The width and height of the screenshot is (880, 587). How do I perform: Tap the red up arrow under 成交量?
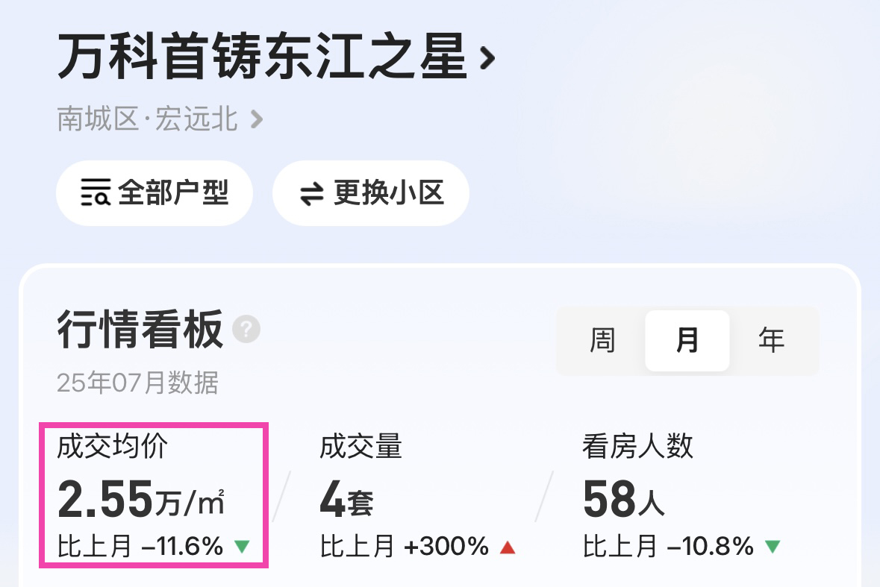coord(508,547)
